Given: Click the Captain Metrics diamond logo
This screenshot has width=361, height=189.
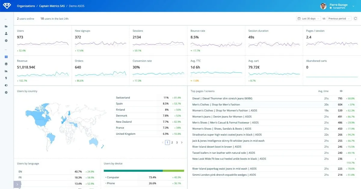Looking at the screenshot, I should (x=6, y=6).
